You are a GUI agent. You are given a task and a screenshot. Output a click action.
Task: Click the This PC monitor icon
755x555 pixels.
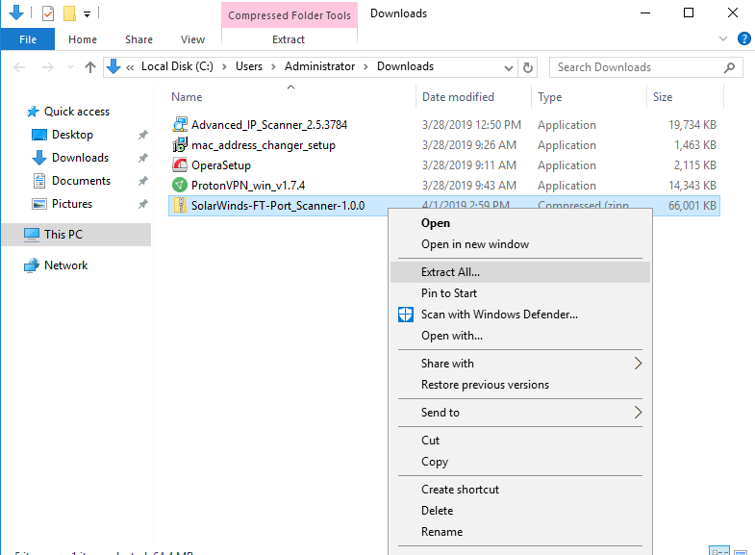click(32, 235)
